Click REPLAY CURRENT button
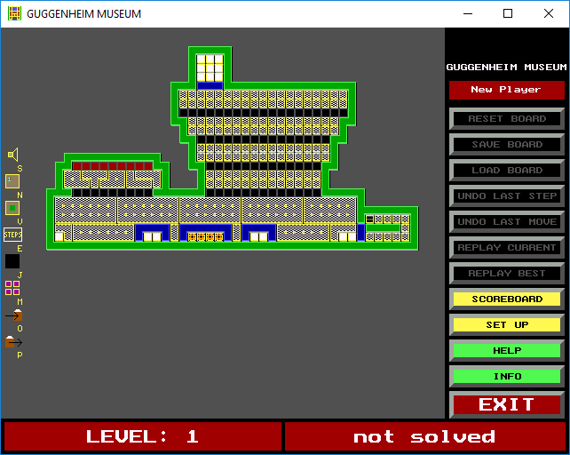570x455 pixels. pyautogui.click(x=507, y=248)
